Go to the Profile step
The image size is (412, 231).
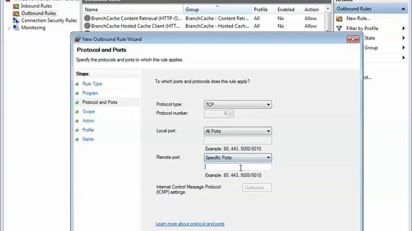[x=88, y=130]
